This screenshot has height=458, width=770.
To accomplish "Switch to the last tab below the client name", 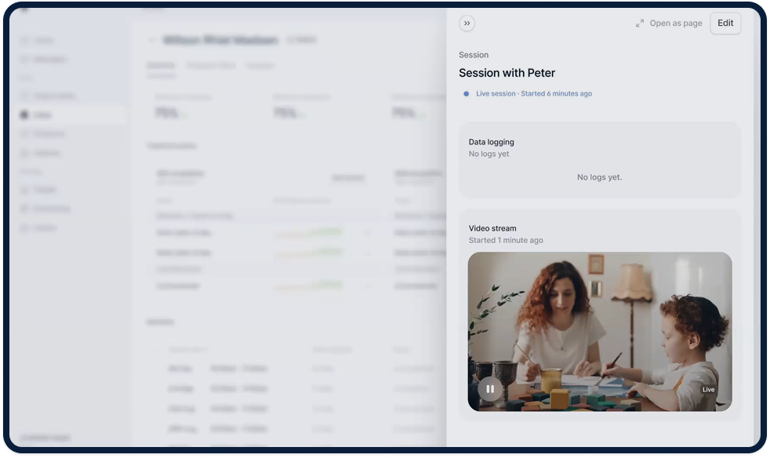I will pos(260,66).
